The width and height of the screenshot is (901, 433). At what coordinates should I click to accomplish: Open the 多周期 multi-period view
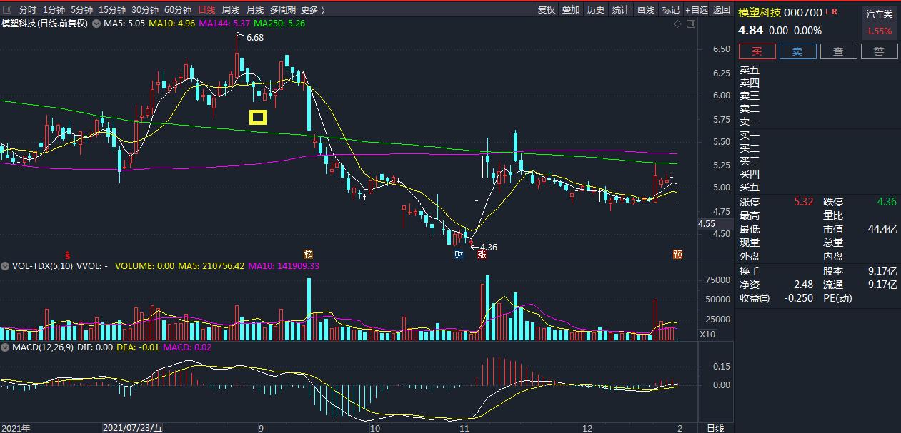coord(283,10)
